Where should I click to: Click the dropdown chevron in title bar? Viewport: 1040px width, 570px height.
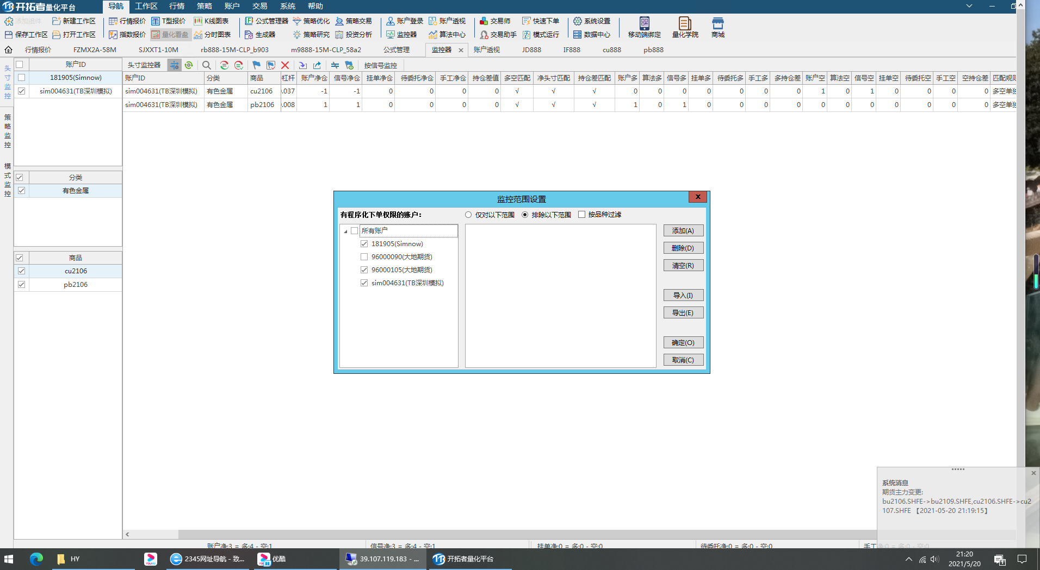pos(969,6)
